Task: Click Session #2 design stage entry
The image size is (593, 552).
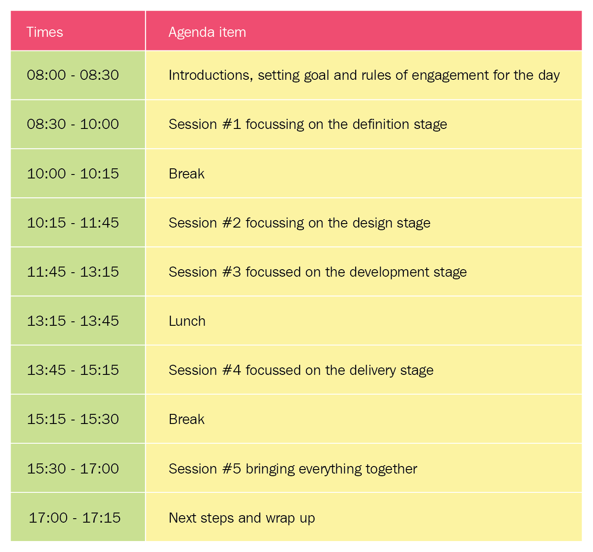Action: 299,223
